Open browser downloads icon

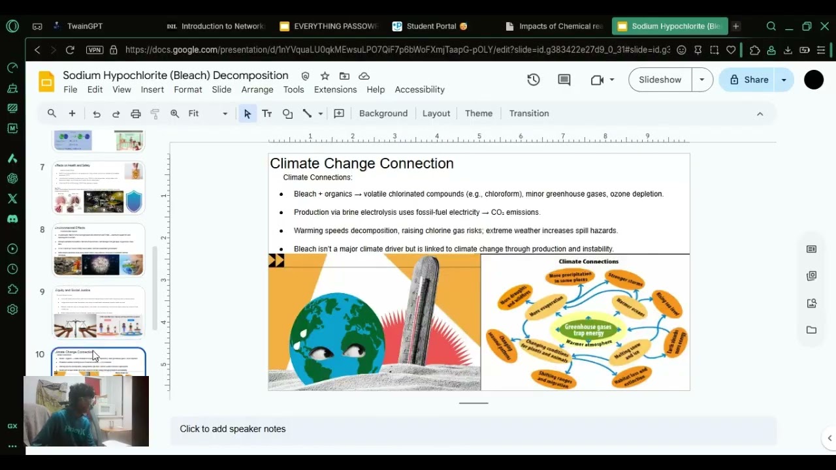tap(788, 50)
